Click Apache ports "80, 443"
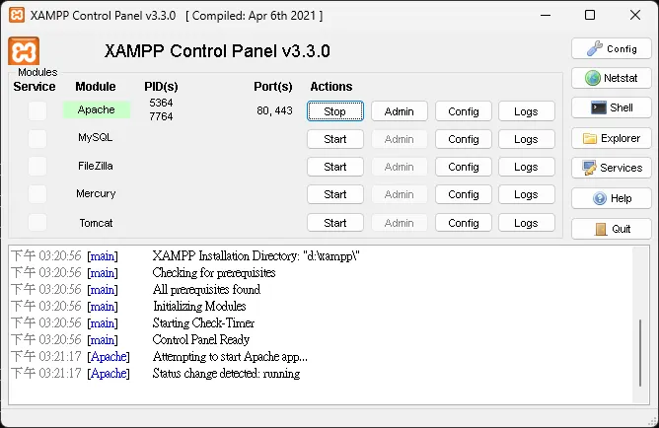This screenshot has width=659, height=428. [x=274, y=110]
